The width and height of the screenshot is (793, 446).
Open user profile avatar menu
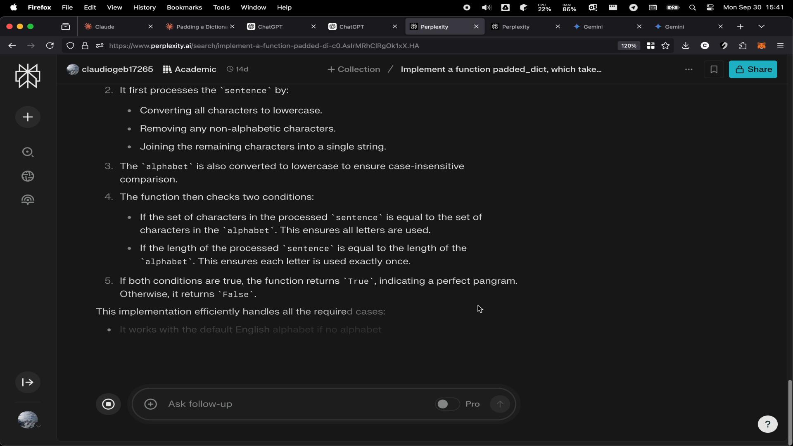(x=28, y=420)
